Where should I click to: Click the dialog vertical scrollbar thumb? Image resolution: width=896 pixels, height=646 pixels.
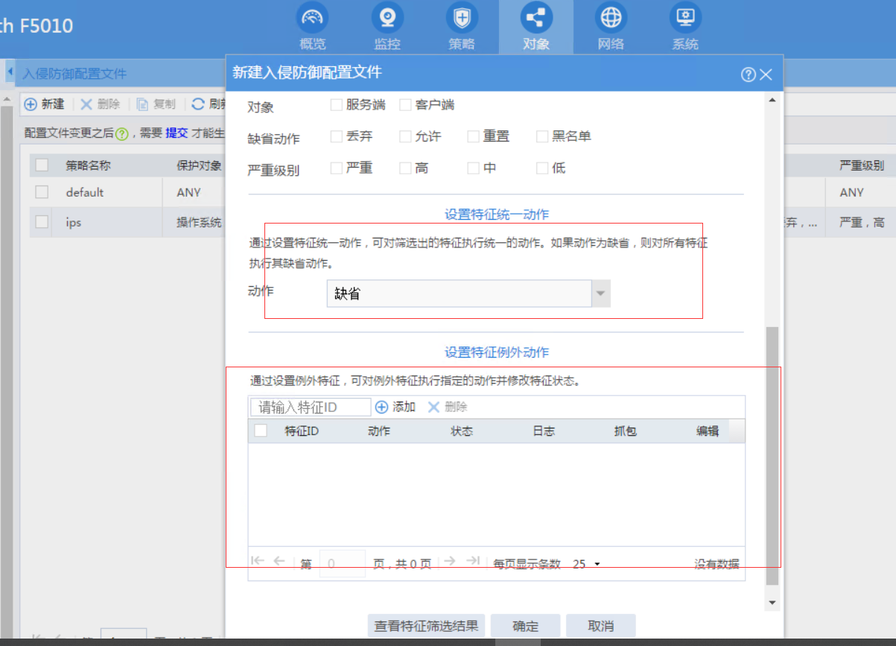pos(772,455)
